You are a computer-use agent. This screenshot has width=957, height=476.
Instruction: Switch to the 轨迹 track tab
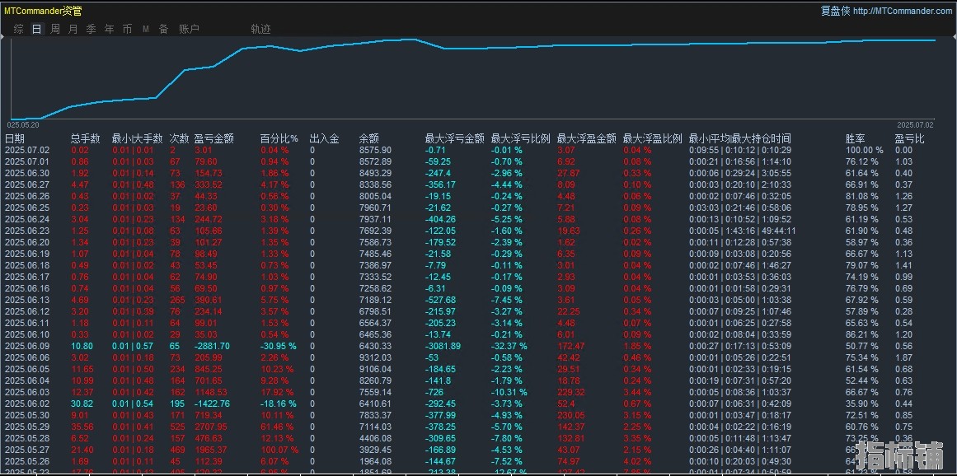click(x=260, y=29)
